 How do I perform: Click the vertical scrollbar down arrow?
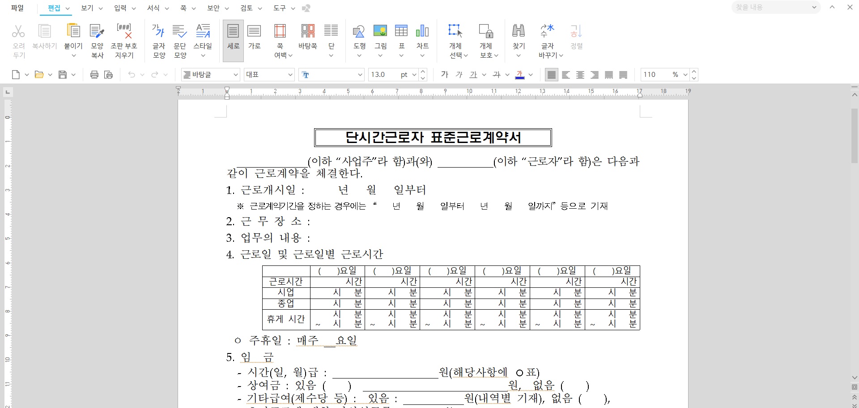(x=855, y=378)
